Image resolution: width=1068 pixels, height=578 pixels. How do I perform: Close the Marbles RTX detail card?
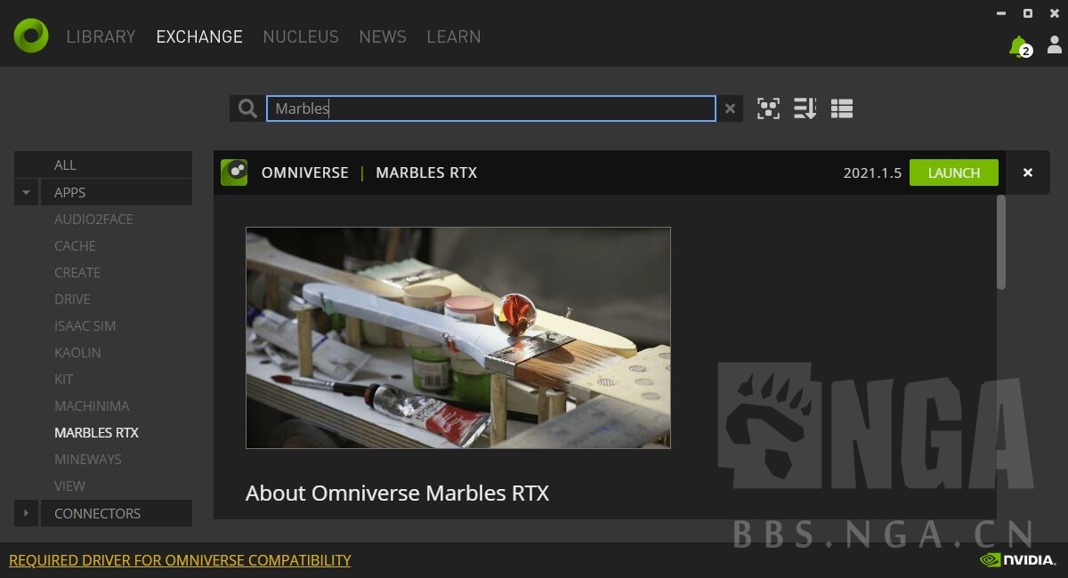tap(1027, 173)
